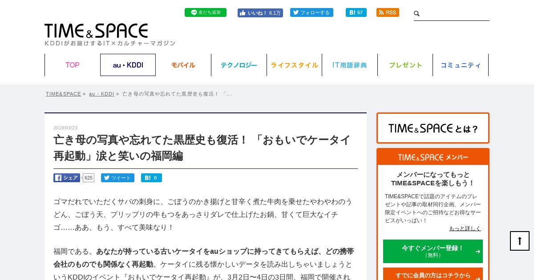
Task: Open the TIME&SPACEとは？ sidebar banner
Action: 433,128
